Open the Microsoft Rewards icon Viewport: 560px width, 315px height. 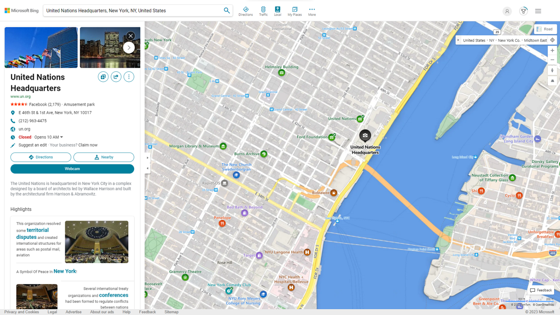(x=523, y=11)
